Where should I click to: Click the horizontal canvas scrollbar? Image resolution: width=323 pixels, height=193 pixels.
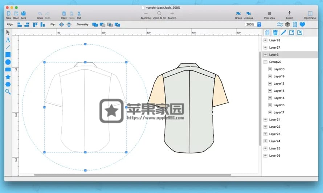132,174
